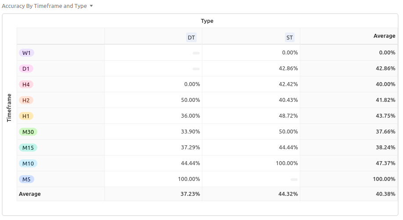Click the H2 timeframe tag
This screenshot has height=220, width=403.
pyautogui.click(x=26, y=100)
